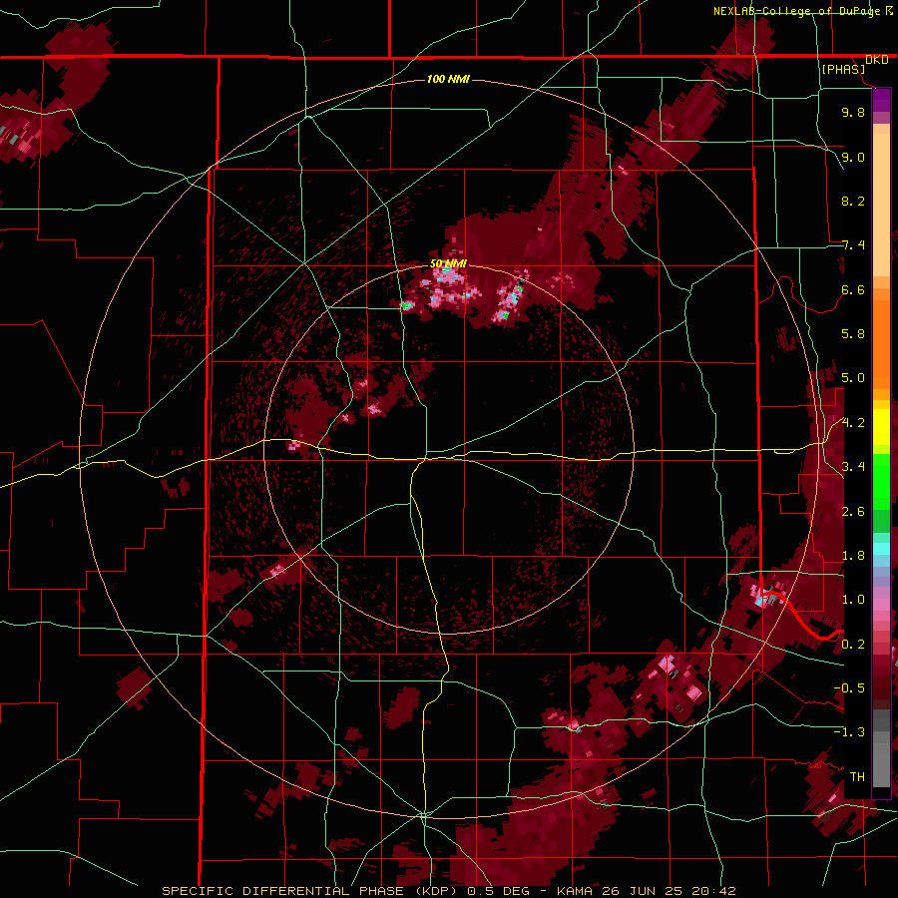
Task: Click the 2.6 scale label
Action: click(x=853, y=512)
